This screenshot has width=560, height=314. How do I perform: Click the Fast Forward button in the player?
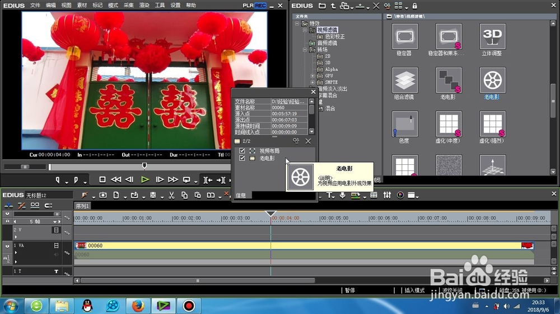click(x=173, y=180)
